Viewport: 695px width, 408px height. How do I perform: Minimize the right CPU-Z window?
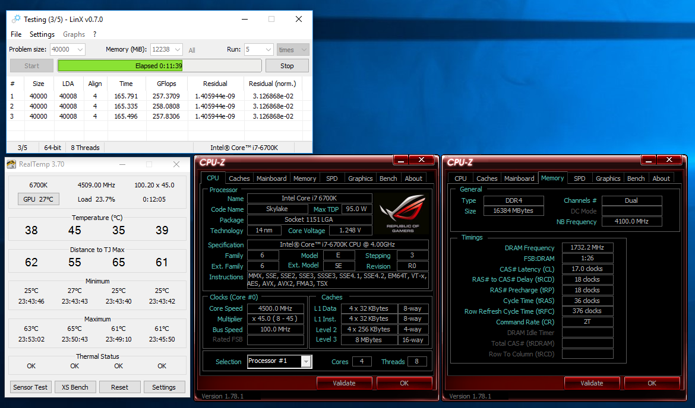(x=649, y=160)
